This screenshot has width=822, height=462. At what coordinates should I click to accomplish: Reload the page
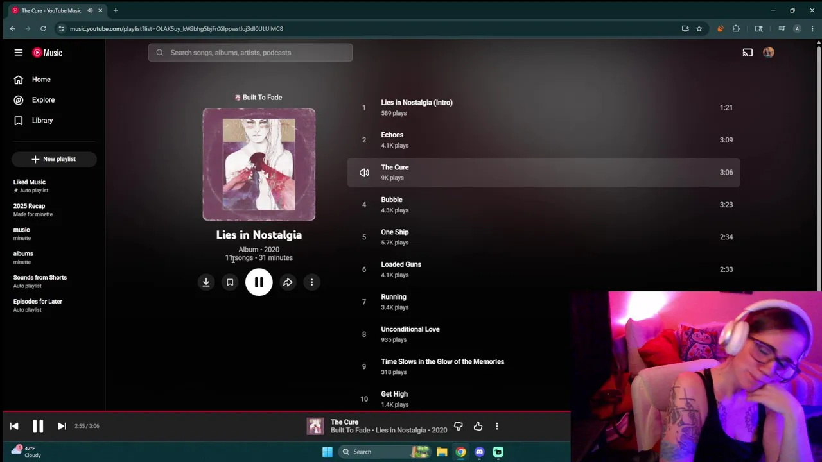tap(43, 28)
